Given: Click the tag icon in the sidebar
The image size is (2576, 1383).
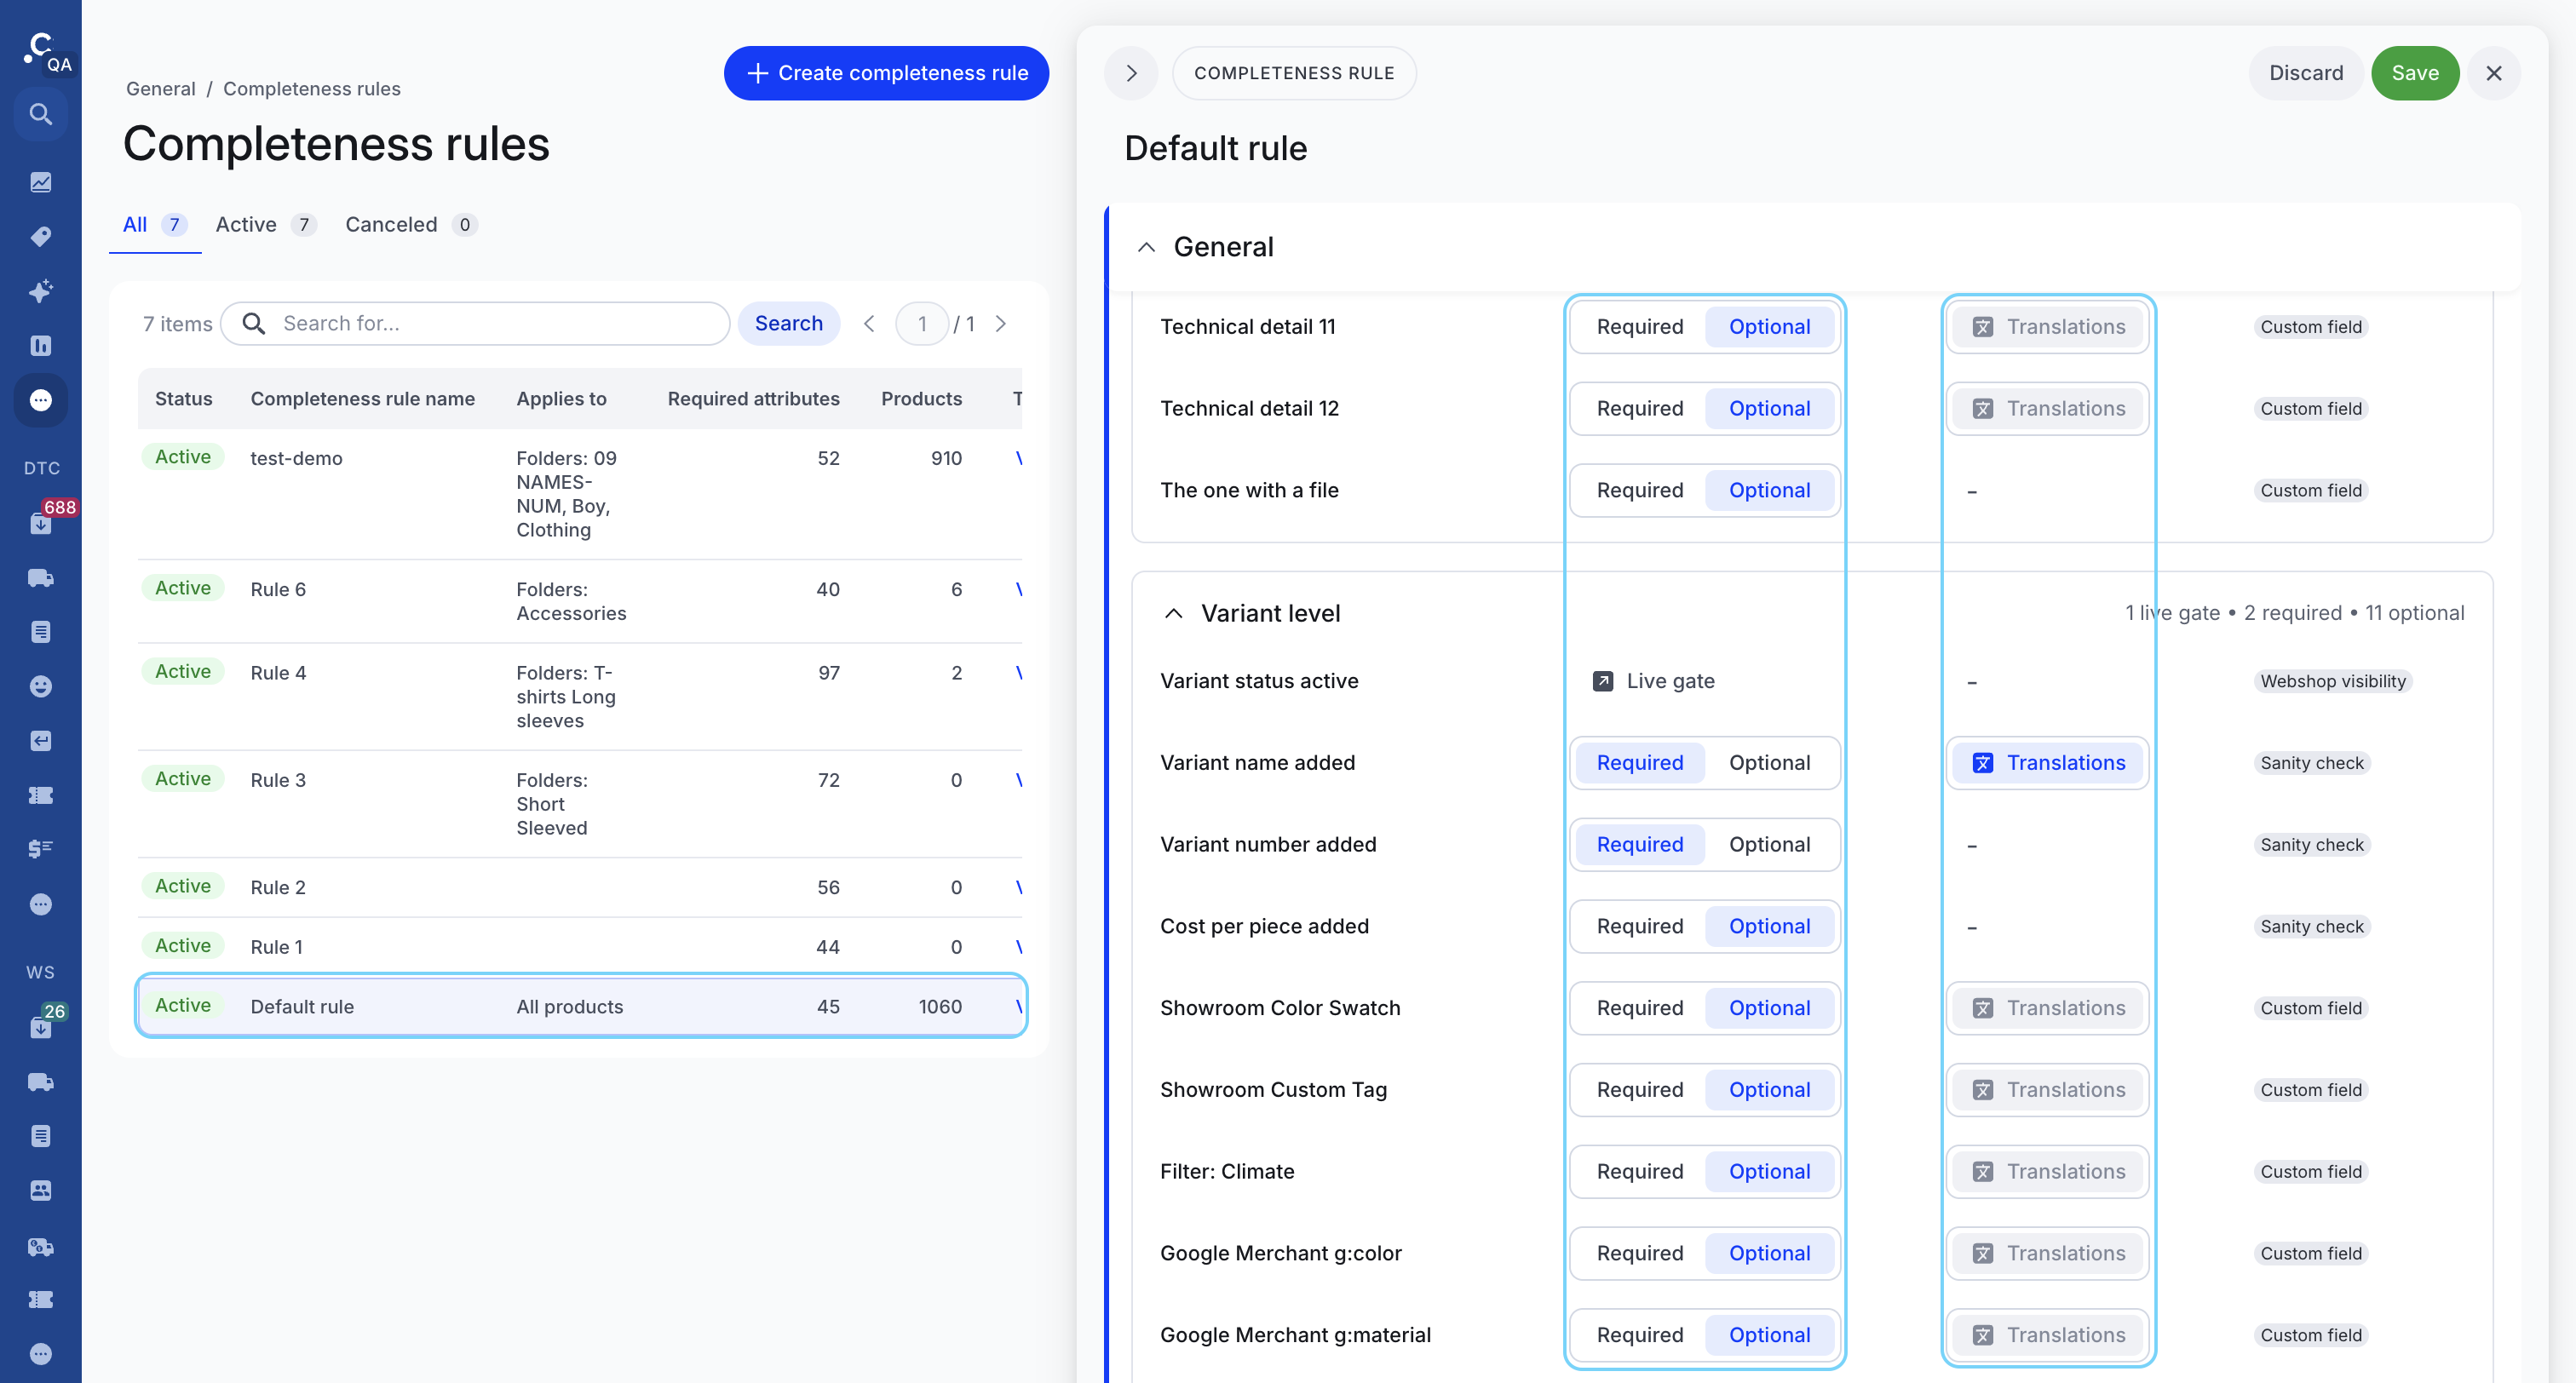Looking at the screenshot, I should click(x=40, y=237).
